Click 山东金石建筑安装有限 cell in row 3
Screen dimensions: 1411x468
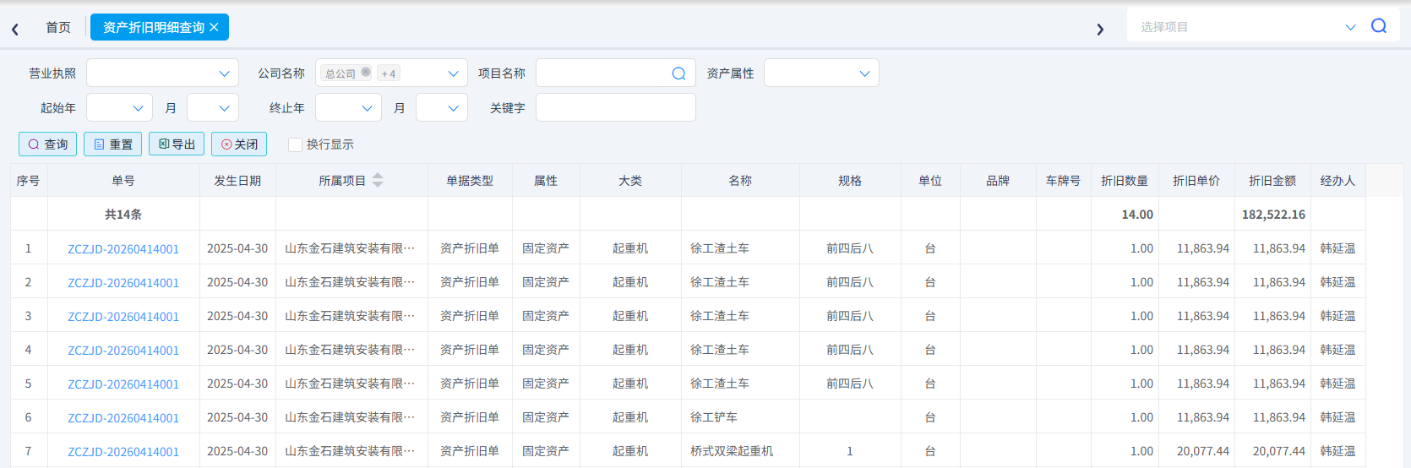tap(351, 316)
